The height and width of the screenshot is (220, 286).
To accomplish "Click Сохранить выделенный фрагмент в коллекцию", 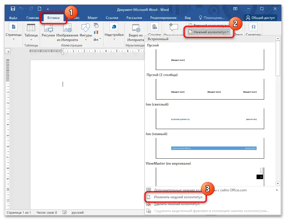I will (x=211, y=211).
